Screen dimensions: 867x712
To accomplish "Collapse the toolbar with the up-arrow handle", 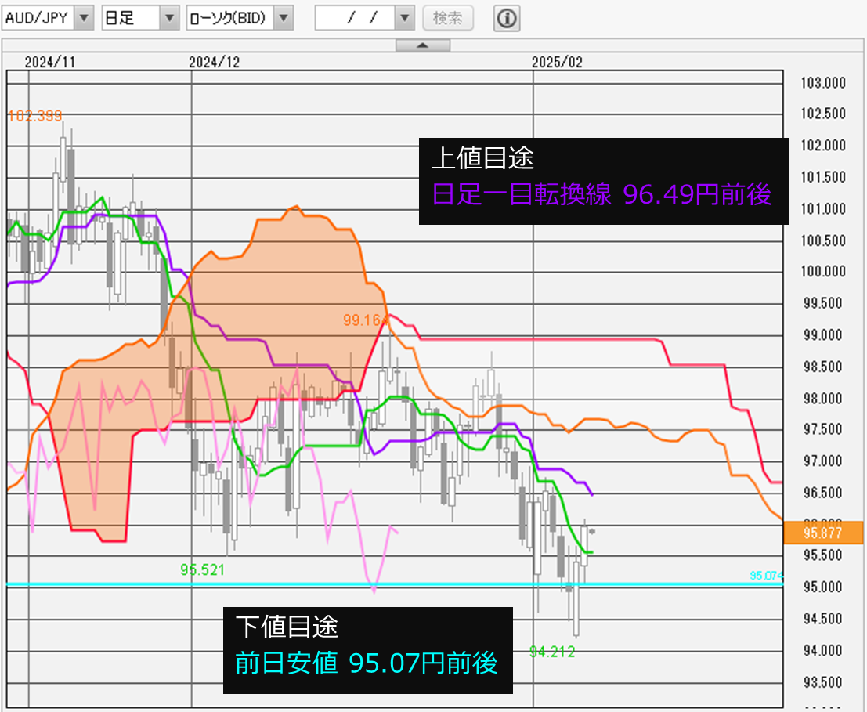I will (x=422, y=45).
